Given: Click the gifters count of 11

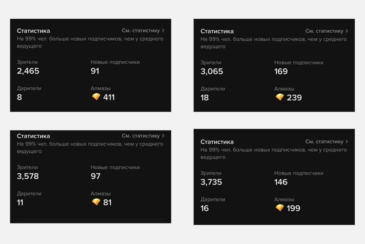Looking at the screenshot, I should pos(20,202).
